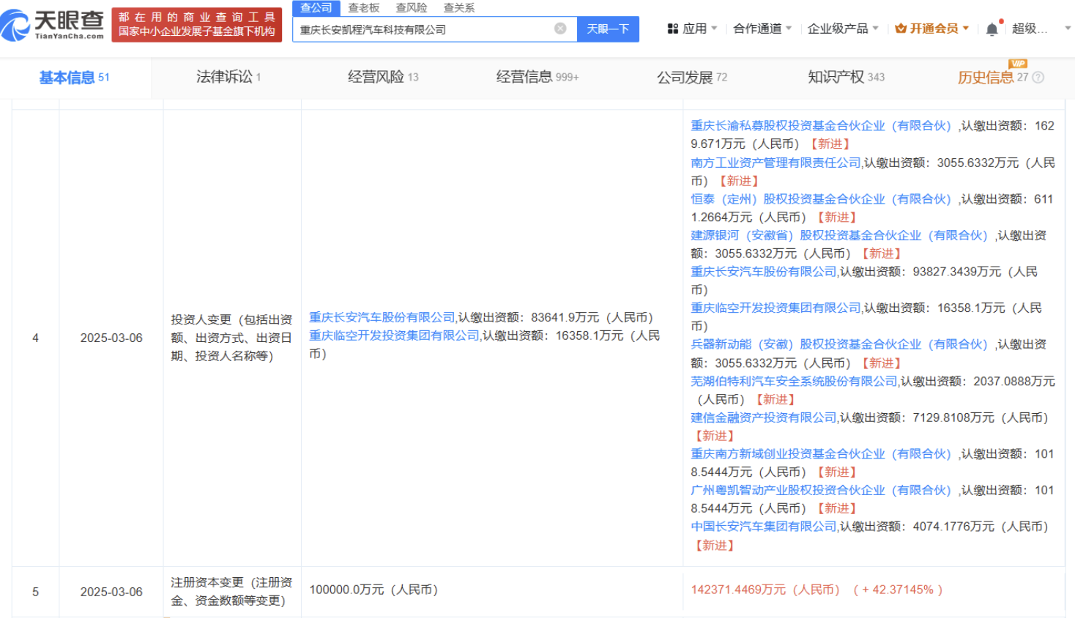Viewport: 1075px width, 624px height.
Task: Click the 应用 grid icon
Action: [x=673, y=29]
